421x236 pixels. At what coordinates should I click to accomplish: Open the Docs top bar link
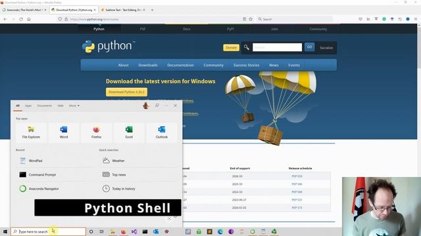pyautogui.click(x=187, y=29)
